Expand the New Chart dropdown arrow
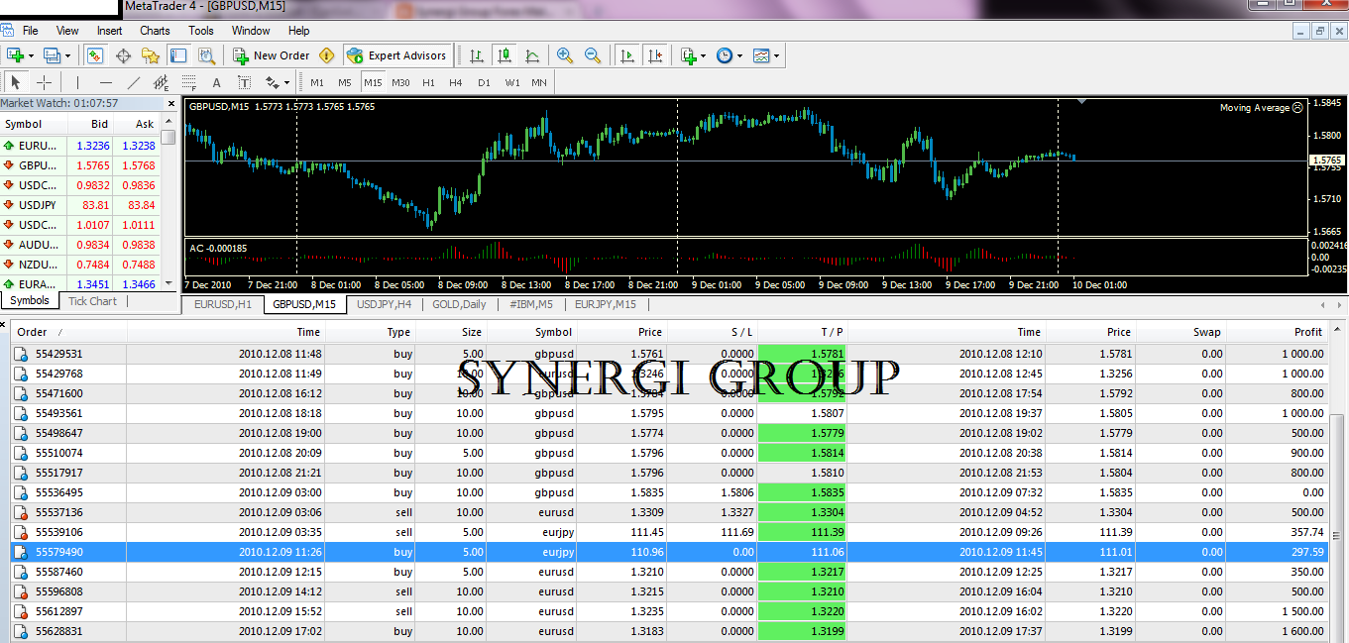Image resolution: width=1349 pixels, height=643 pixels. click(x=32, y=56)
